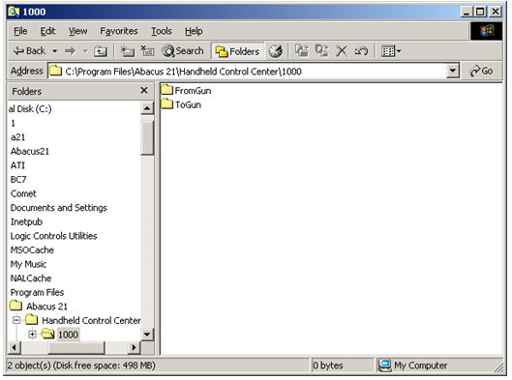Click the folder tree scroll-right arrow
Image resolution: width=512 pixels, height=380 pixels.
coord(134,348)
